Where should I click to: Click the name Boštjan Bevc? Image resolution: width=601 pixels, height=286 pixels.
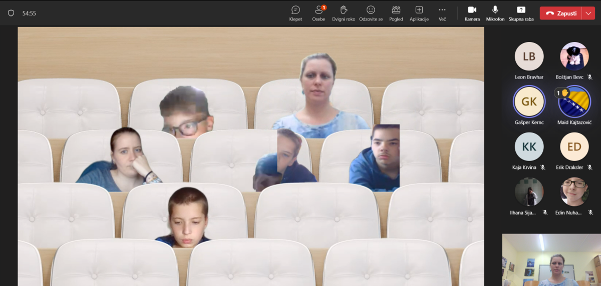click(x=570, y=77)
